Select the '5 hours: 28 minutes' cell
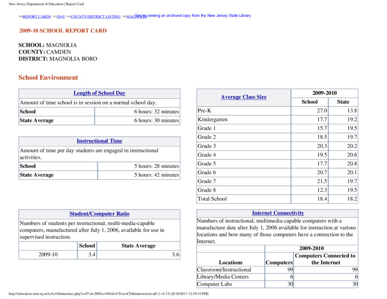 point(139,166)
